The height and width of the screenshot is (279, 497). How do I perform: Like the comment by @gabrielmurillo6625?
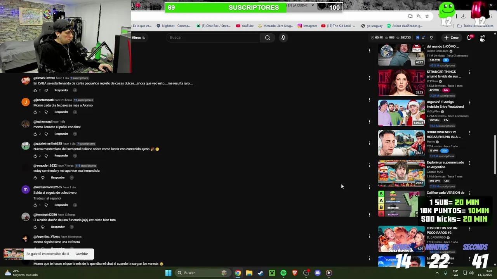(35, 156)
